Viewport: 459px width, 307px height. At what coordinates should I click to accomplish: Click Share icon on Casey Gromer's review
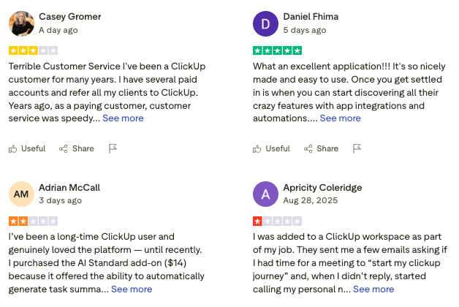point(76,148)
